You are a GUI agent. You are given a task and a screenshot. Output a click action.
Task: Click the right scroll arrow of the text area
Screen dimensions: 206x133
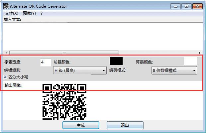click(200, 53)
